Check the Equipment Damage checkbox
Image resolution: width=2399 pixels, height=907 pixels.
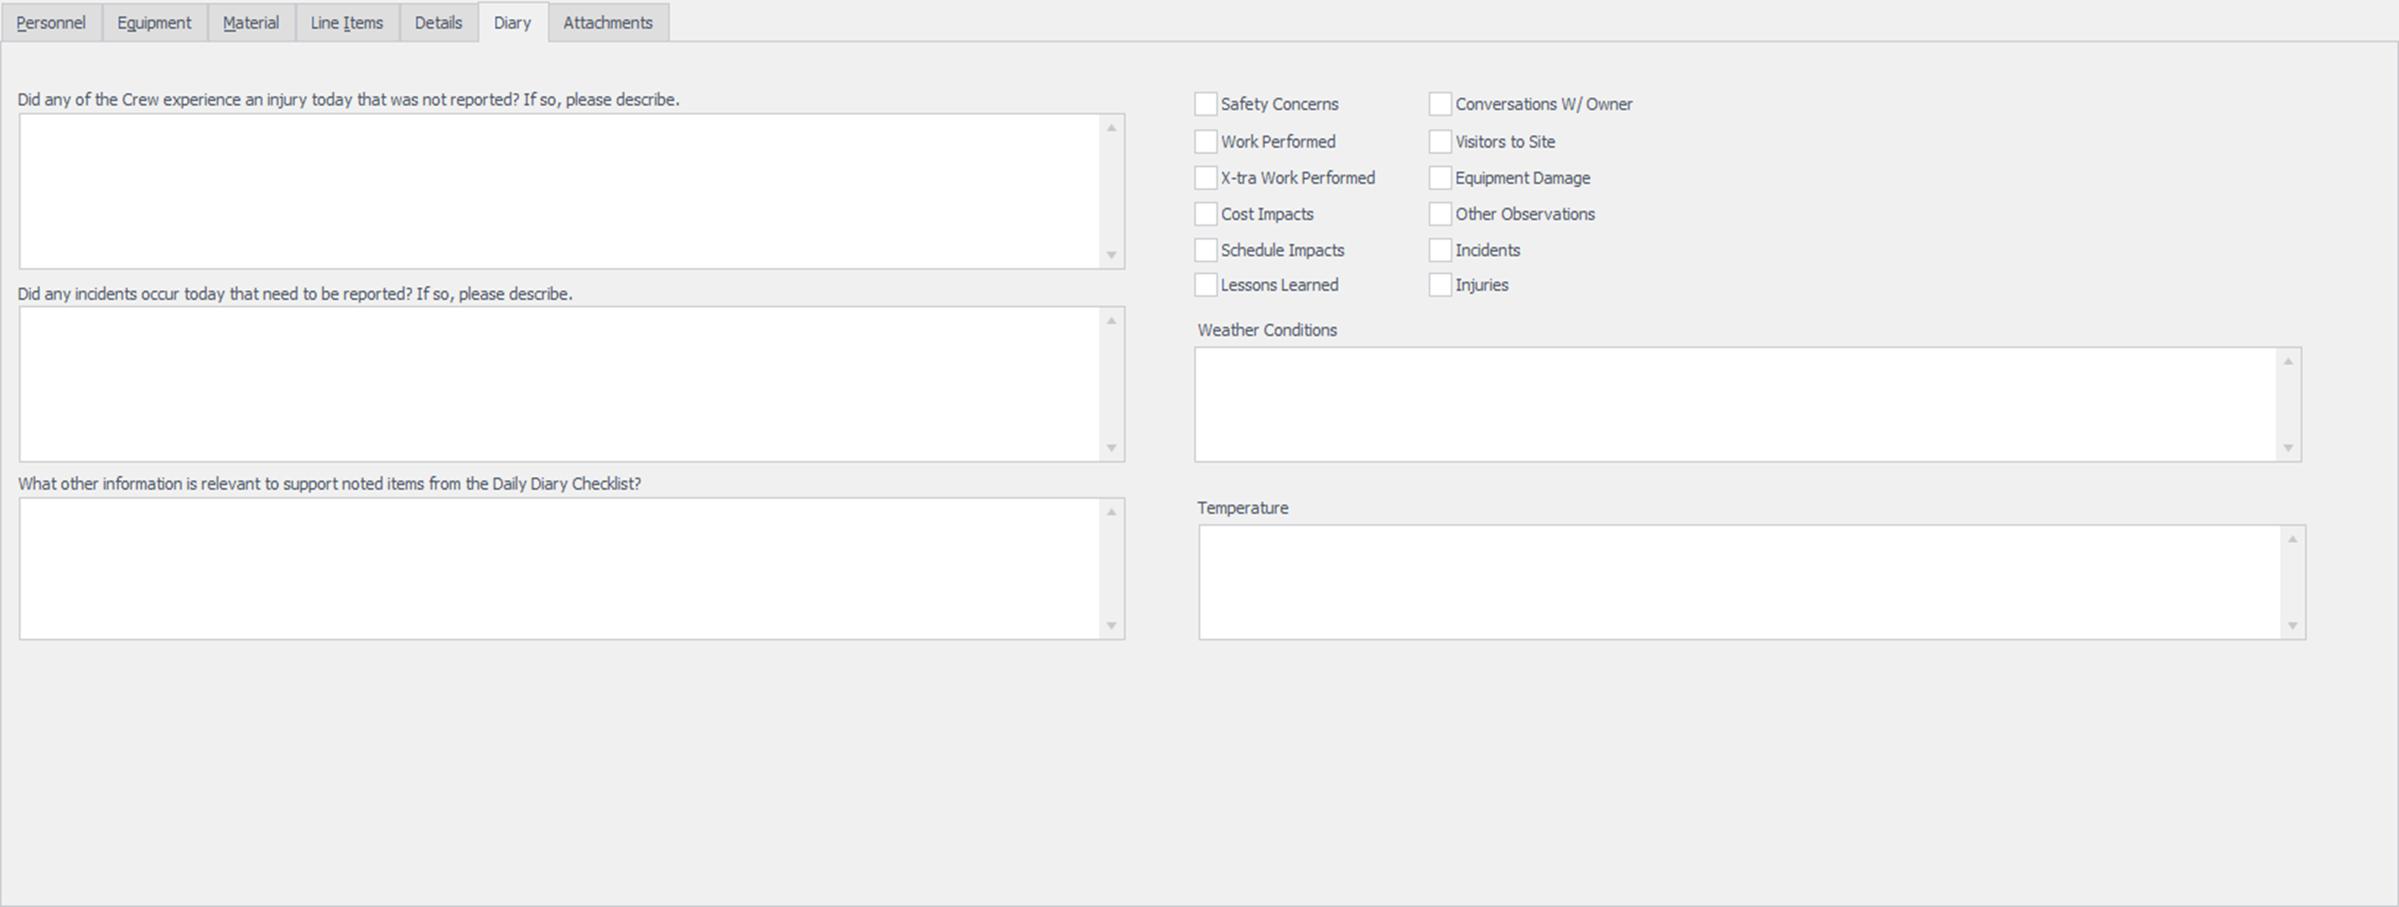(1440, 178)
